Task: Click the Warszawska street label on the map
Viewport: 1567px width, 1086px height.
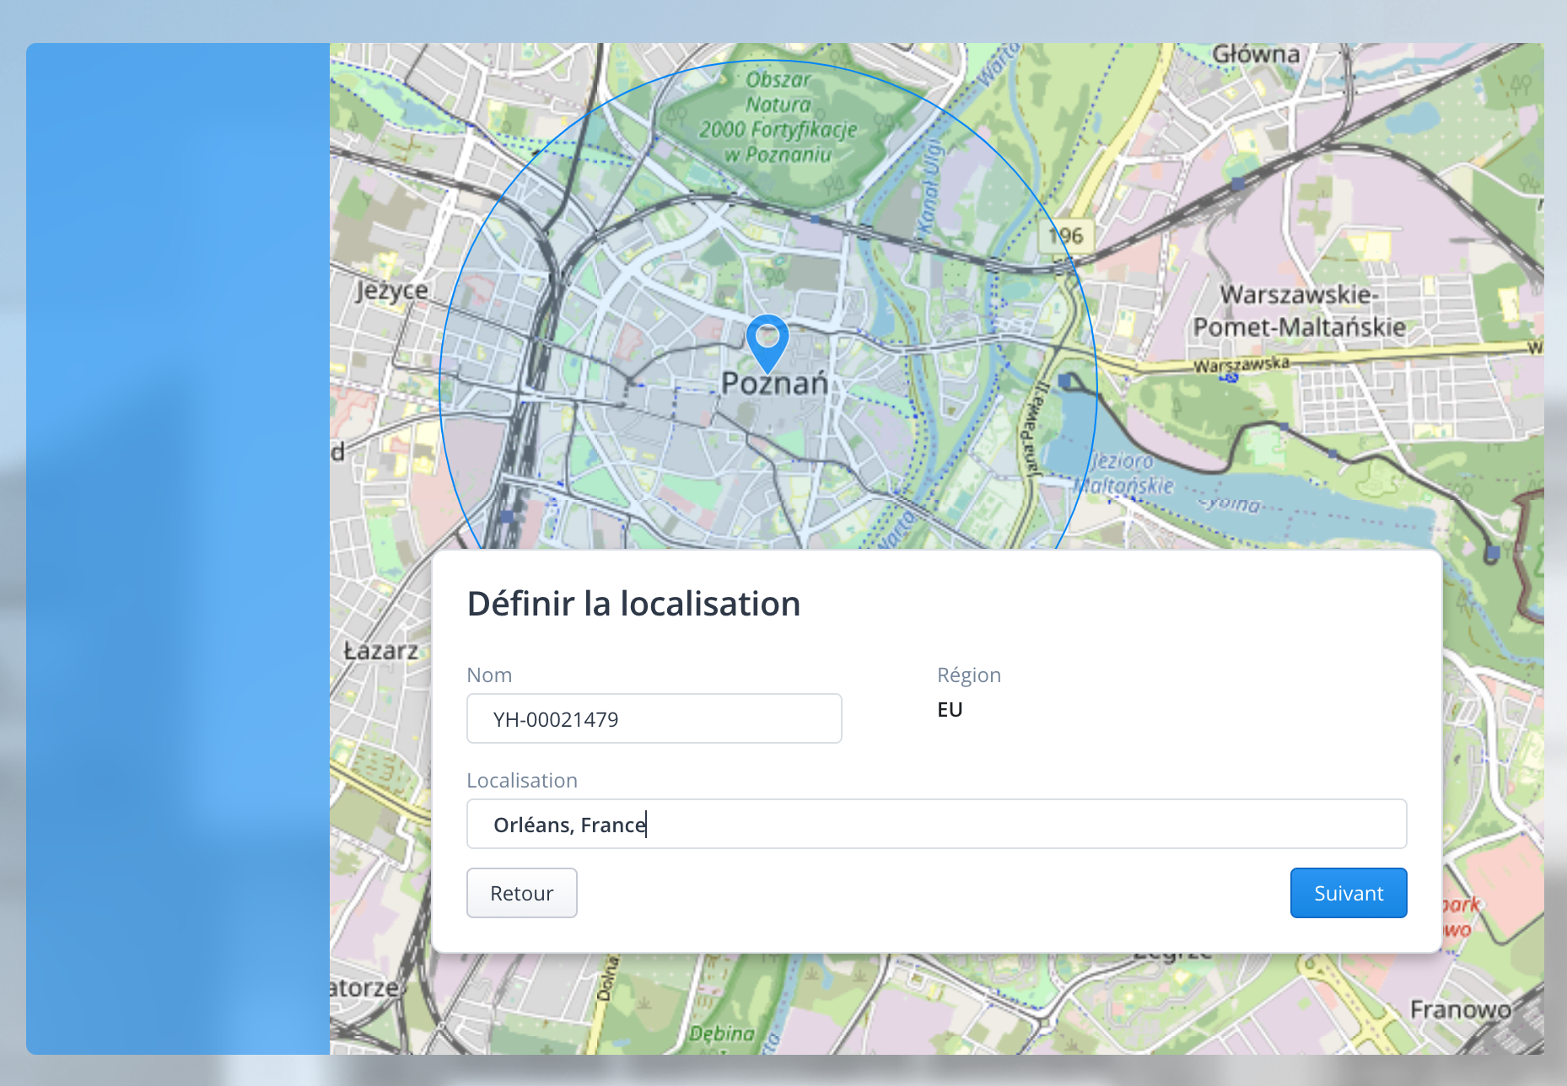Action: click(1241, 364)
